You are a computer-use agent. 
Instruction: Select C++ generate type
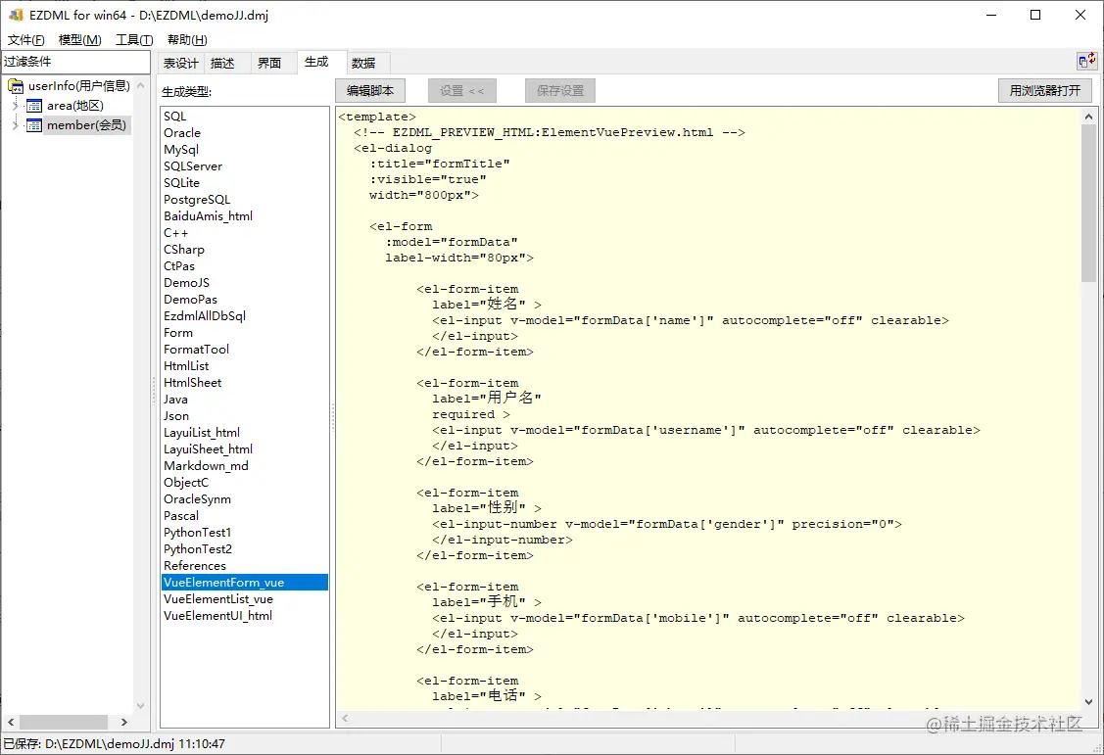(244, 233)
